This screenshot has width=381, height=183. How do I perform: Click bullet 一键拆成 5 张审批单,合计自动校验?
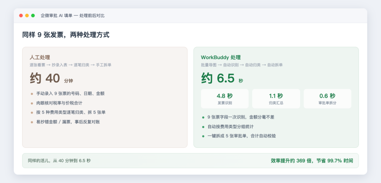(x=242, y=136)
